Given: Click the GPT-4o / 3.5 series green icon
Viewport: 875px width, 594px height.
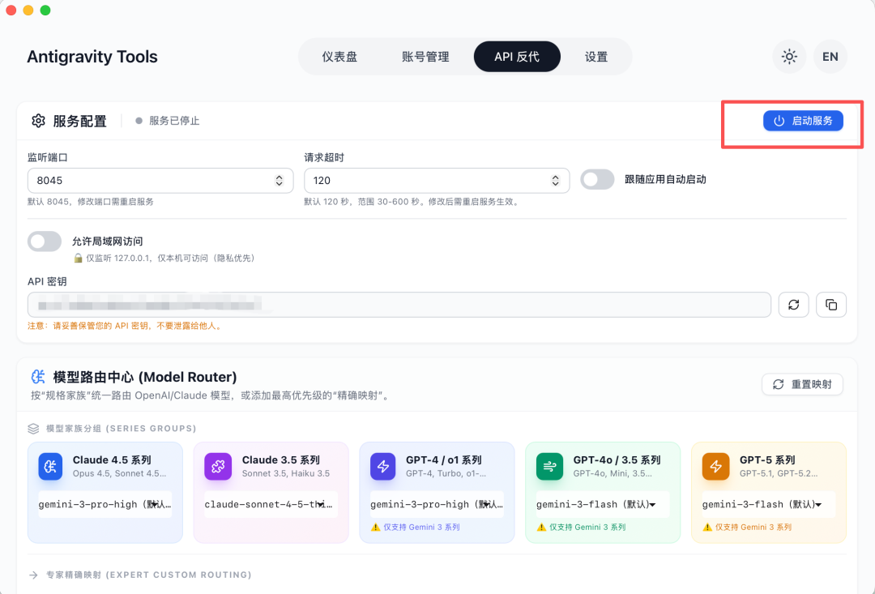Looking at the screenshot, I should (550, 466).
